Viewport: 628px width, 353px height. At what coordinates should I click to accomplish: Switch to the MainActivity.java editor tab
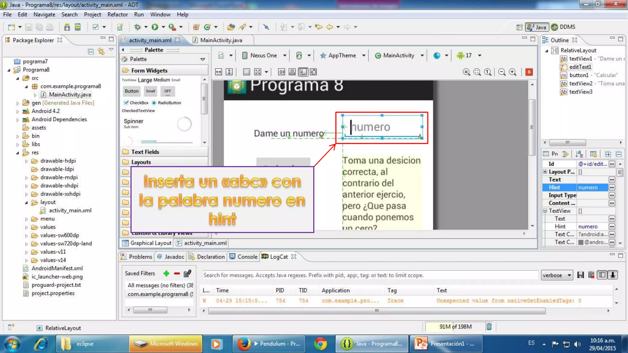[x=221, y=40]
